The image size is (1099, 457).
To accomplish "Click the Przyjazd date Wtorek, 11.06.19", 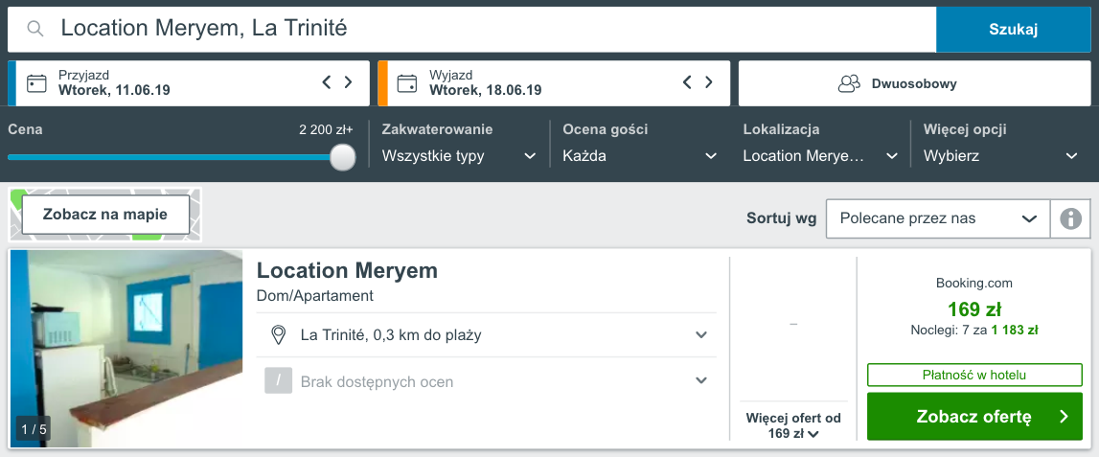I will [114, 90].
